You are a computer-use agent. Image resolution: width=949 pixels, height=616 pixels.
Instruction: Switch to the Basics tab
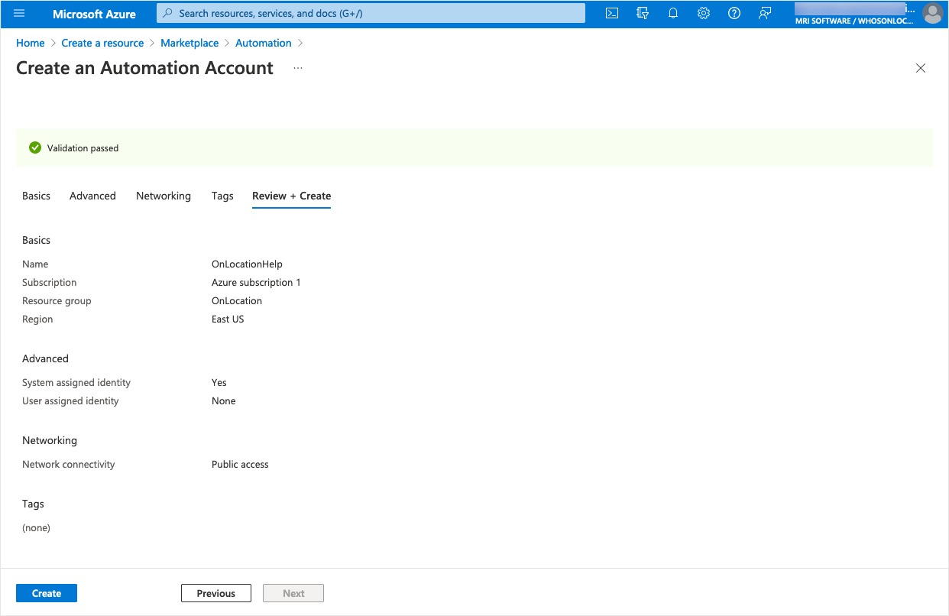pos(36,196)
